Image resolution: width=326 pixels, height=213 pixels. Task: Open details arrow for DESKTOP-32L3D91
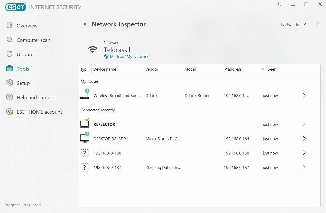(x=304, y=139)
